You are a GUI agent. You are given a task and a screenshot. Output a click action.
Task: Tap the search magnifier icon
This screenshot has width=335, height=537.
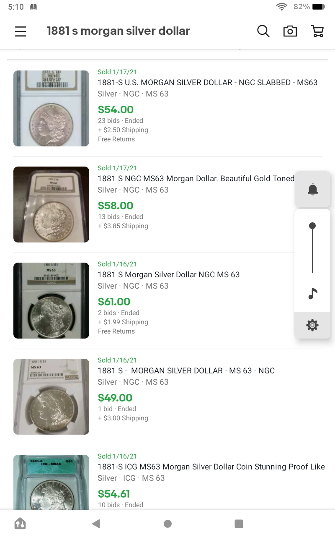(263, 31)
